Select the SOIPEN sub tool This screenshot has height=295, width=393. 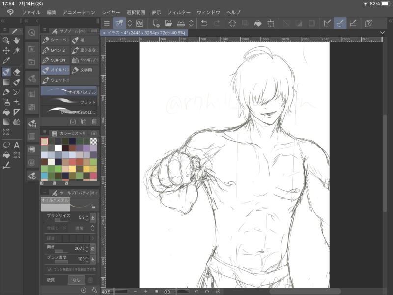(x=55, y=60)
